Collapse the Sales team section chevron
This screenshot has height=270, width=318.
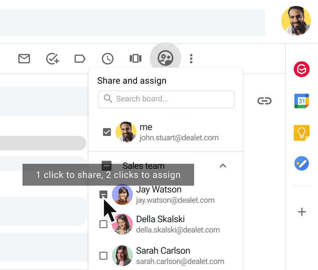tap(223, 166)
